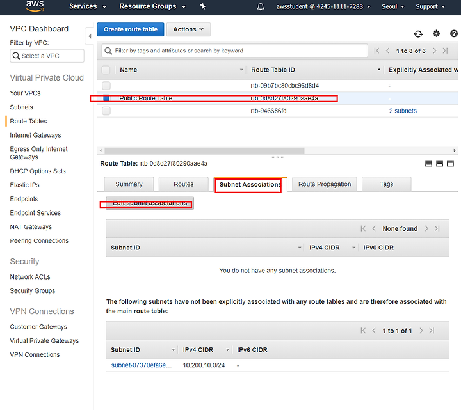Image resolution: width=461 pixels, height=410 pixels.
Task: Switch to the Route Propagation tab
Action: click(x=325, y=184)
